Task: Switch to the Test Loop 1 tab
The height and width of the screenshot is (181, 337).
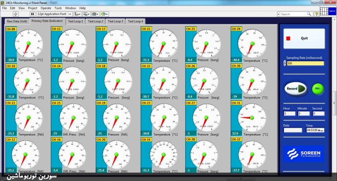Action: pos(75,21)
